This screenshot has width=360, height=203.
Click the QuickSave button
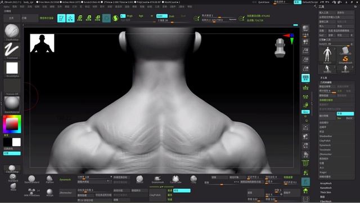tap(264, 2)
